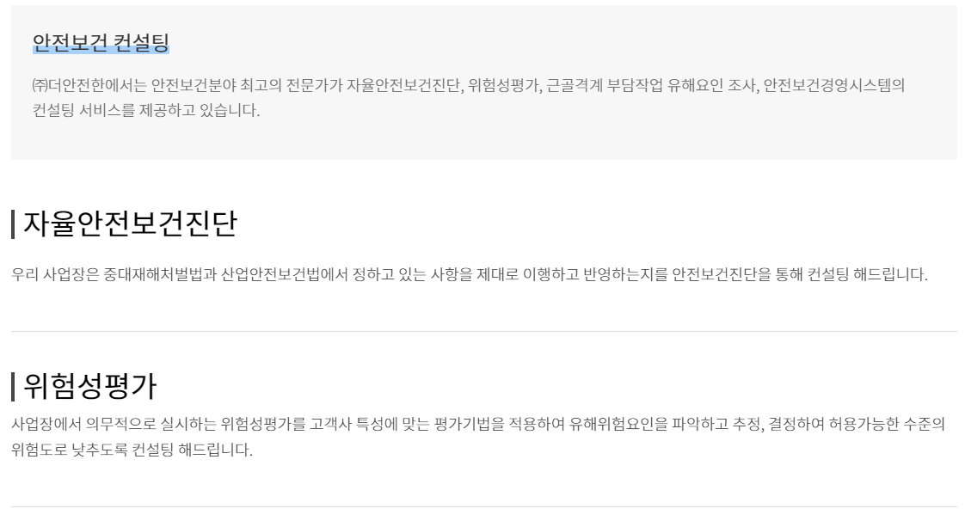Screen dimensions: 965x527
Task: Click divider line below 자율안전보건진단 section
Action: (x=483, y=331)
